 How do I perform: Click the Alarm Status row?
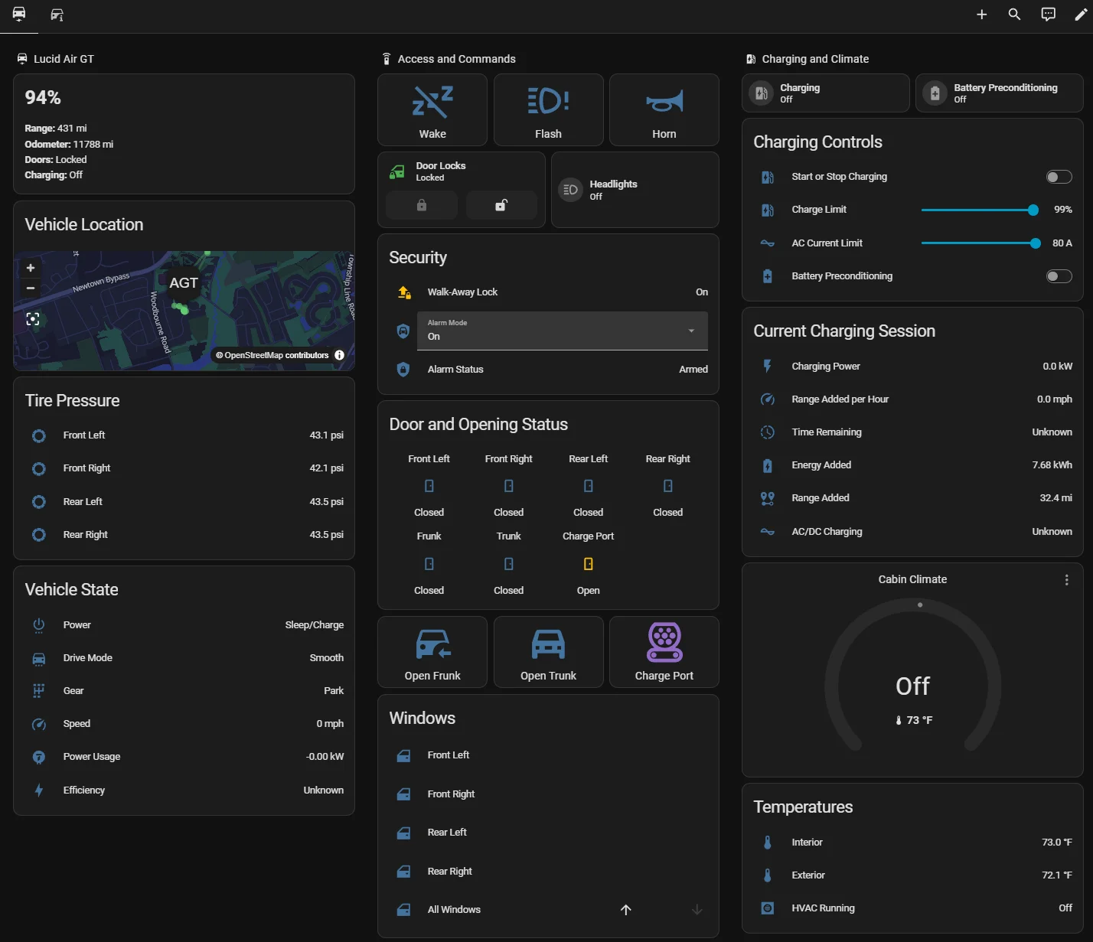(x=548, y=370)
